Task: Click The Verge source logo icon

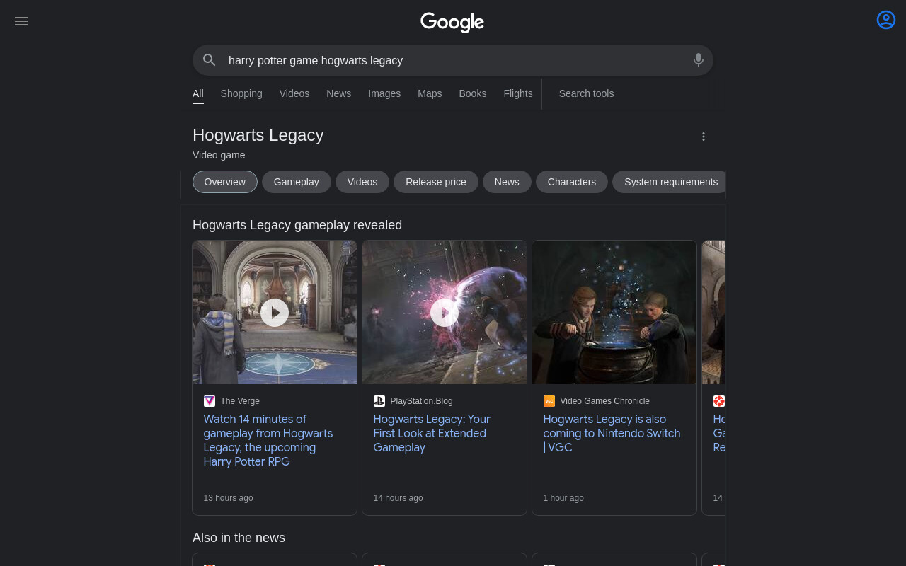Action: coord(210,401)
